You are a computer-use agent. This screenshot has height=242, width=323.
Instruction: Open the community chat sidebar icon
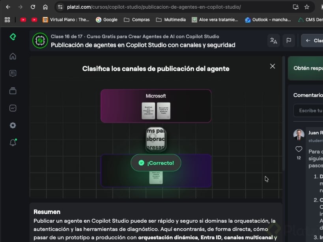(13, 73)
